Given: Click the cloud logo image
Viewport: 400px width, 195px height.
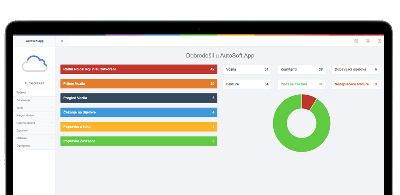Looking at the screenshot, I should pos(34,63).
